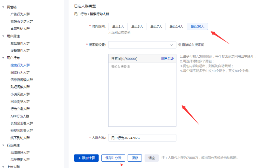This screenshot has width=275, height=168.
Task: Collapse the 上传人群 tree section
Action: coord(3,167)
